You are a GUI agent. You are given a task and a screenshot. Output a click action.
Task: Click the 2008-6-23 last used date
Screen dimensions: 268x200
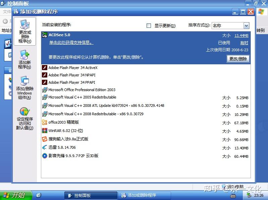click(240, 50)
